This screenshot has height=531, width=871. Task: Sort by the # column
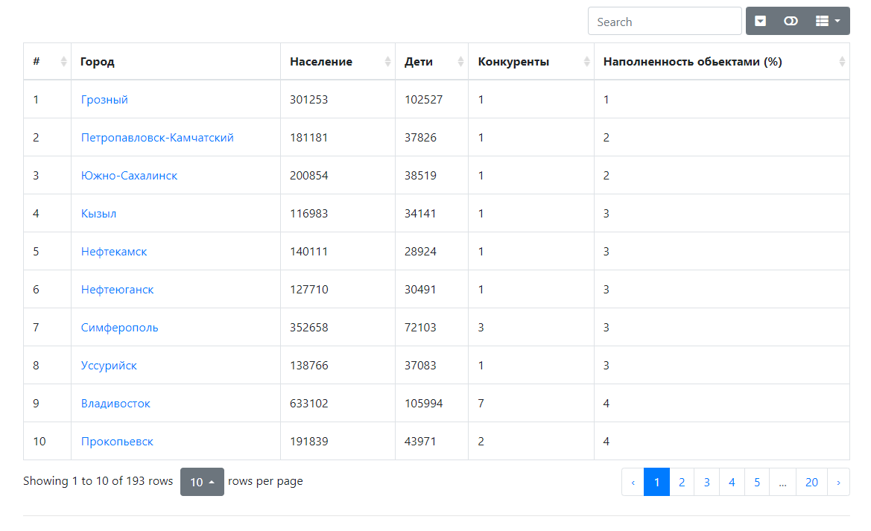pyautogui.click(x=47, y=62)
